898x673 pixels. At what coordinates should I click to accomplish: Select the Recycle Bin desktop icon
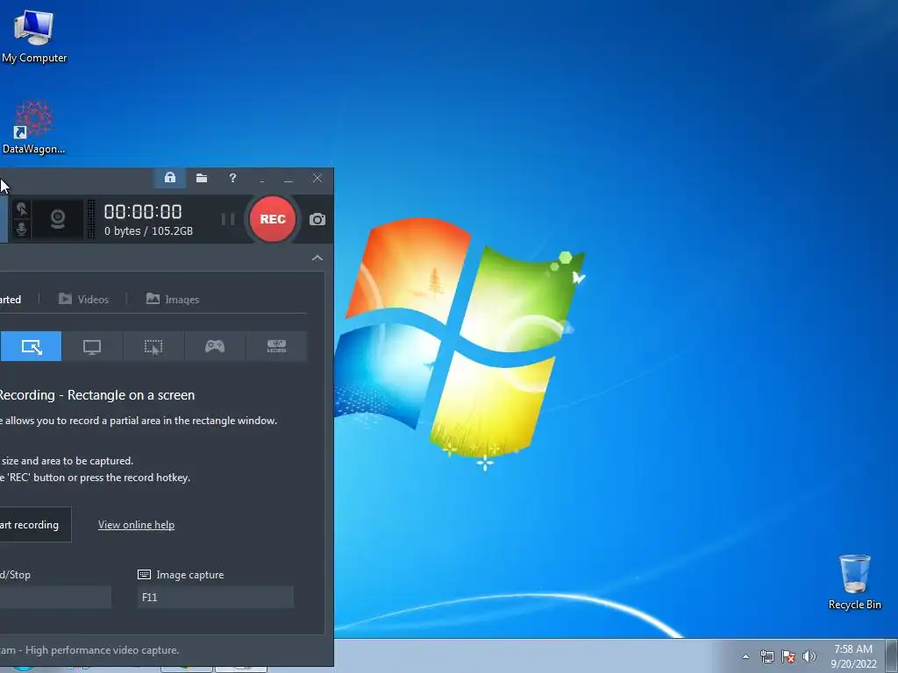pos(854,582)
